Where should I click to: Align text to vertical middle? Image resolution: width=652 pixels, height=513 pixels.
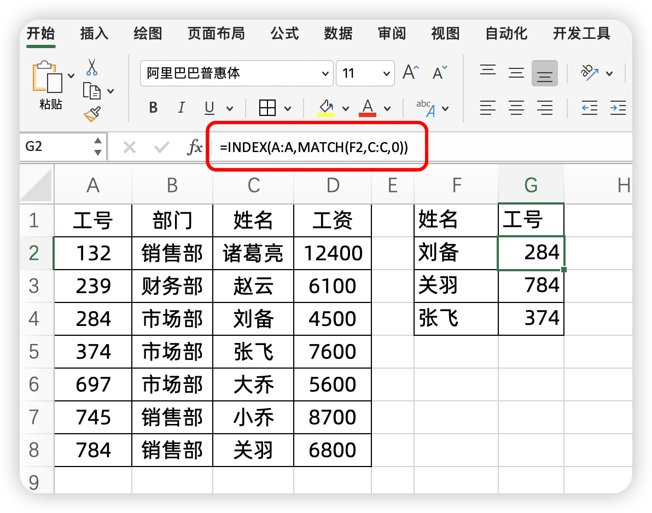(x=516, y=73)
